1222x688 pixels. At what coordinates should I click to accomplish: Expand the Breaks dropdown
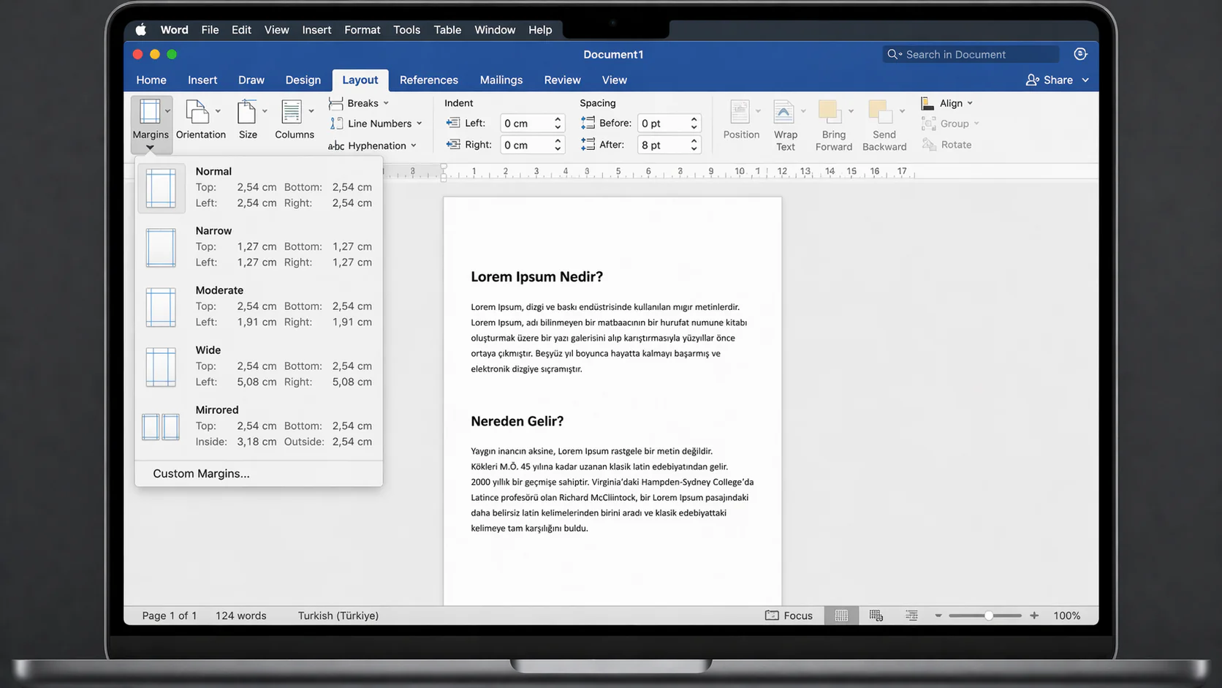coord(359,103)
